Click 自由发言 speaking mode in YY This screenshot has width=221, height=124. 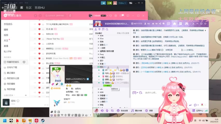click(123, 111)
